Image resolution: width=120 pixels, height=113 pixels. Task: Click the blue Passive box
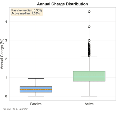pyautogui.click(x=36, y=89)
